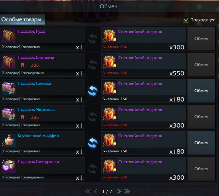219x196 pixels.
Task: Click the Подарок Рудо chest icon
Action: click(9, 35)
